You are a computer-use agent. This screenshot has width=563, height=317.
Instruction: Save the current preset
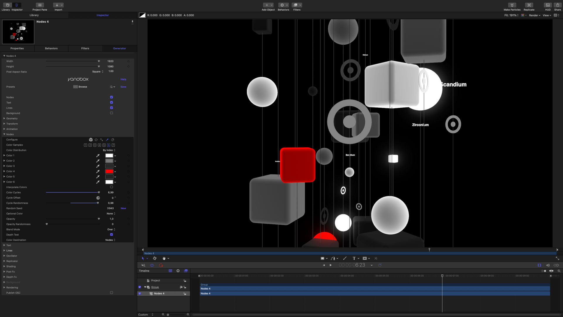(123, 87)
